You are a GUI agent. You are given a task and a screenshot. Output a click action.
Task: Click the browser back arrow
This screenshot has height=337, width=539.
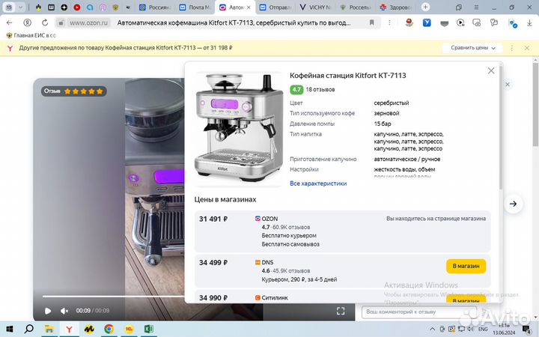(x=10, y=23)
